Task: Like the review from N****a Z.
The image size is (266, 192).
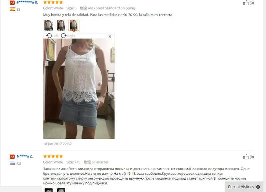Action: tap(246, 157)
